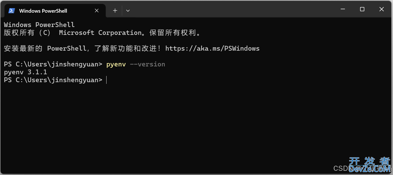393x175 pixels.
Task: Click the pyenv 3.1.1 output line
Action: pos(25,72)
